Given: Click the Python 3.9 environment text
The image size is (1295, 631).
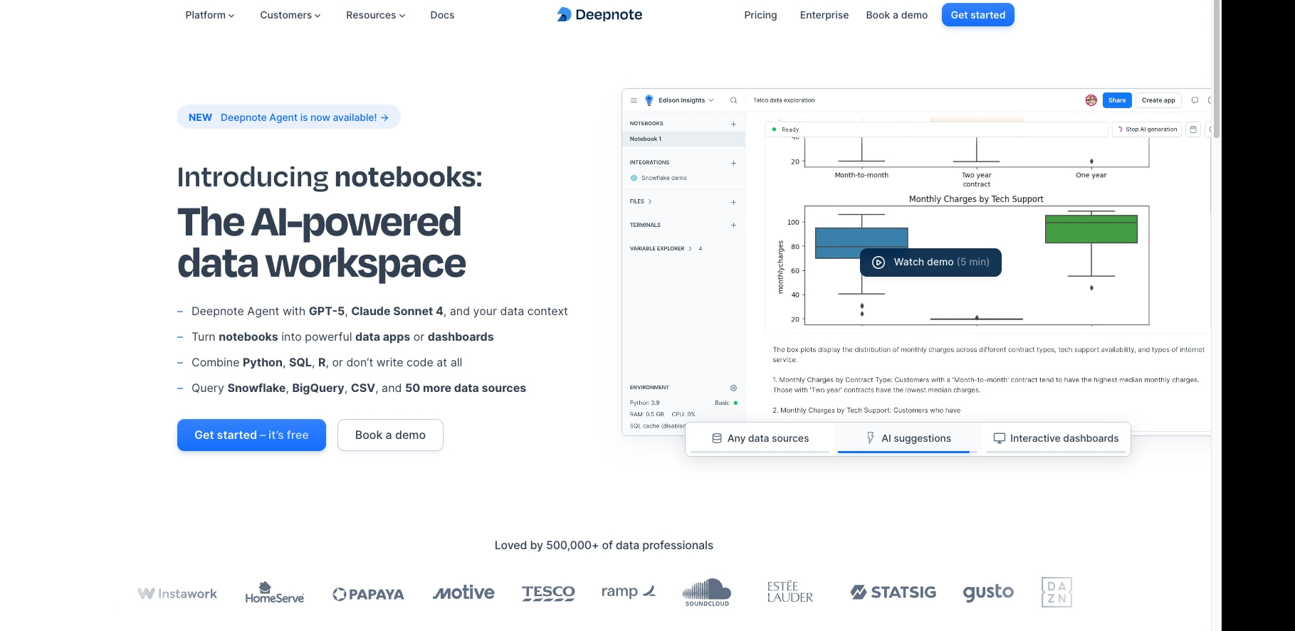Looking at the screenshot, I should [644, 403].
